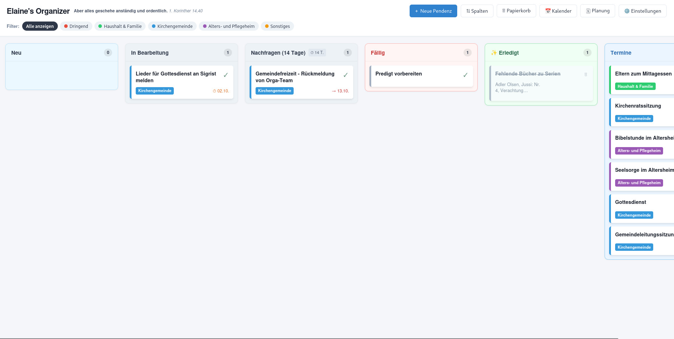Open the 'Gemeindeleitungssitzung' appointment
Screen dimensions: 674x339
coord(642,241)
